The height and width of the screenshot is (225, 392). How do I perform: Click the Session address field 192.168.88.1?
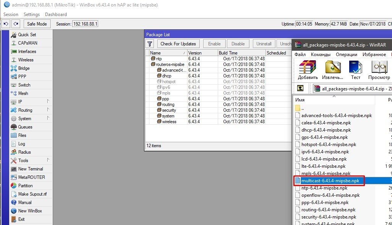tap(85, 24)
